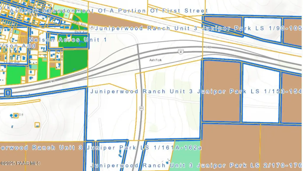The image size is (303, 171).
Task: Select the small blue double-square parcel on I-40
Action: [x=8, y=93]
